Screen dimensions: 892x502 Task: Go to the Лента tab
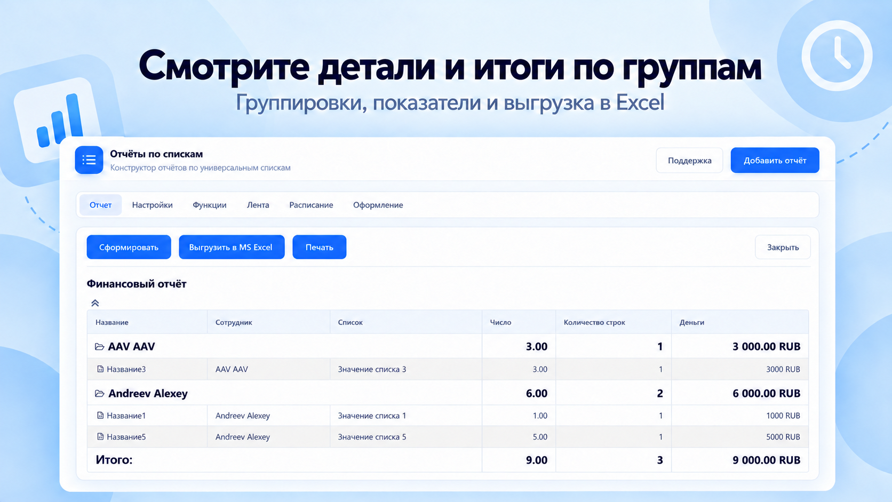[x=258, y=205]
